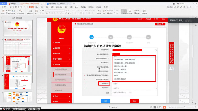Click the Collaborate button at top right
This screenshot has width=198, height=111.
[x=177, y=7]
